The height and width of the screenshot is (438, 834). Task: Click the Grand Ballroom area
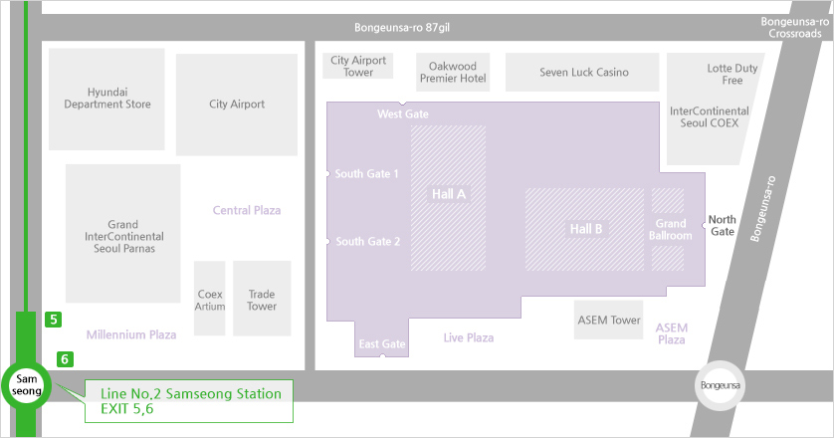click(669, 229)
